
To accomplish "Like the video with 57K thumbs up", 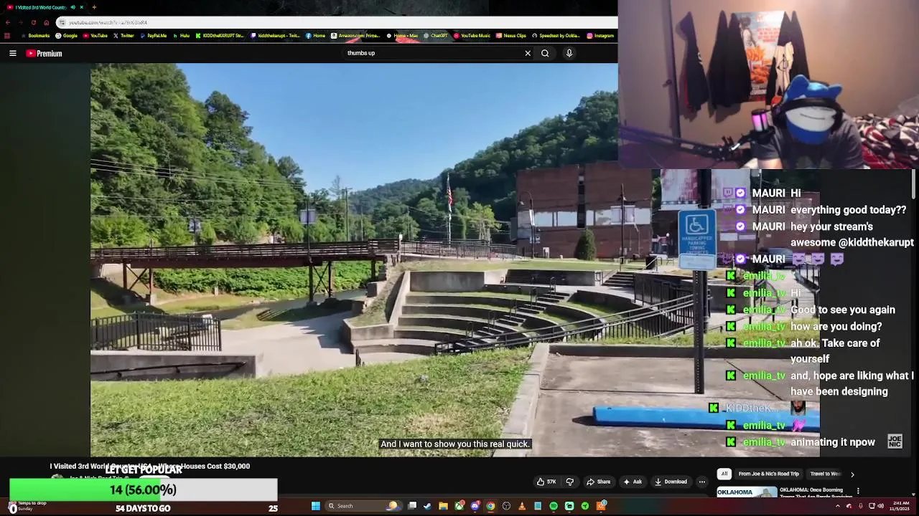I will click(546, 482).
